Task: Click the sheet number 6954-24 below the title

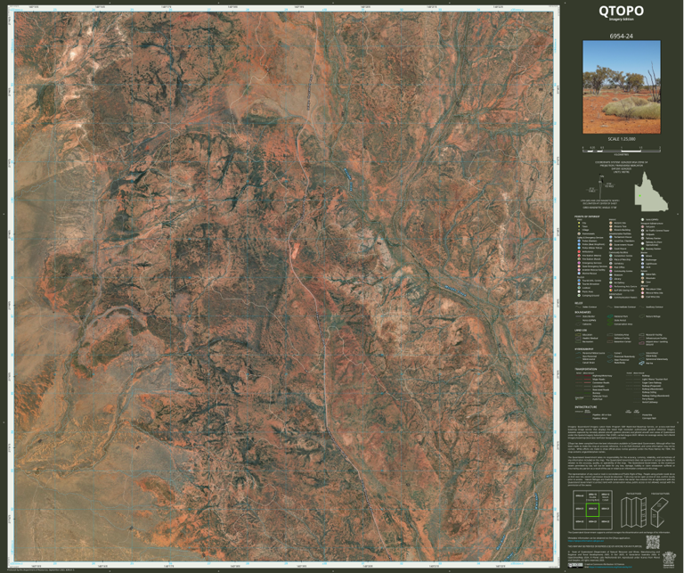Action: tap(621, 37)
